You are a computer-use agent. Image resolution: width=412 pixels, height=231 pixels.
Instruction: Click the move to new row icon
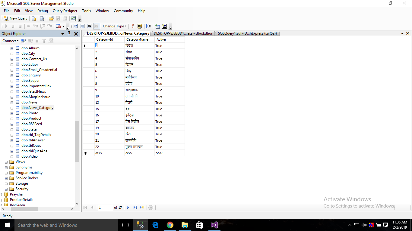tap(142, 208)
